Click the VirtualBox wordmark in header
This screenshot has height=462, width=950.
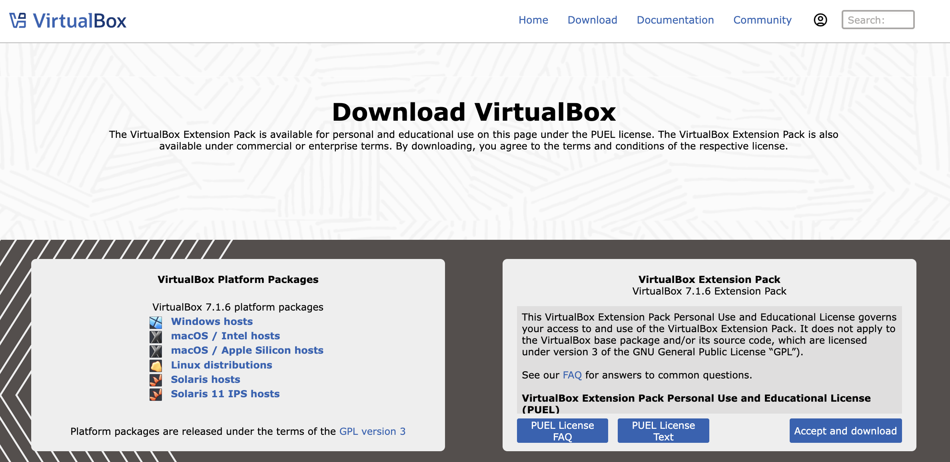pos(80,21)
